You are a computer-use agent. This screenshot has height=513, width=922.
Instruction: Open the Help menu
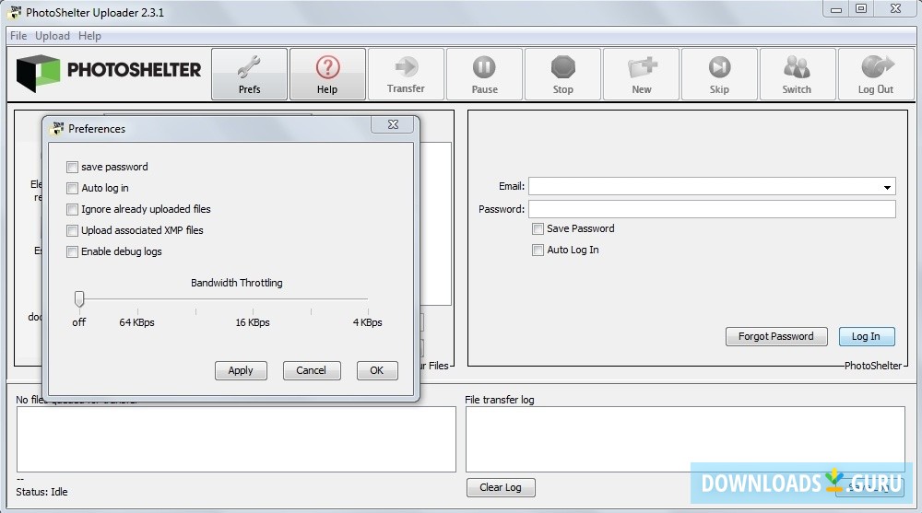coord(89,36)
